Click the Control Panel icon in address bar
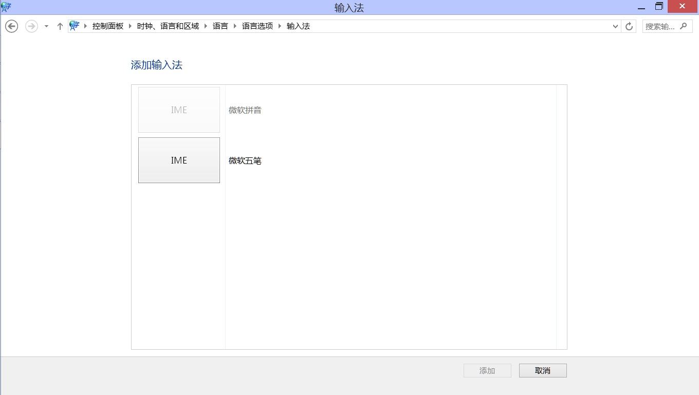 75,26
